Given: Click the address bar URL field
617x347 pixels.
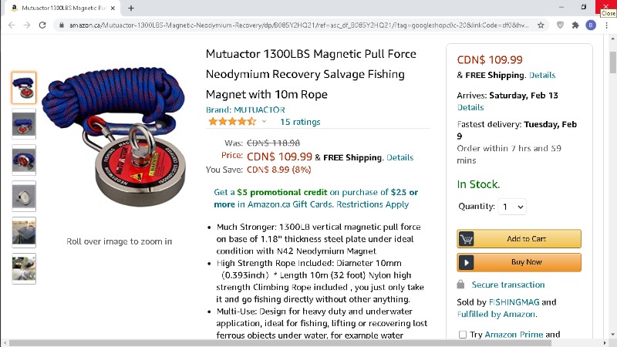Looking at the screenshot, I should (299, 25).
